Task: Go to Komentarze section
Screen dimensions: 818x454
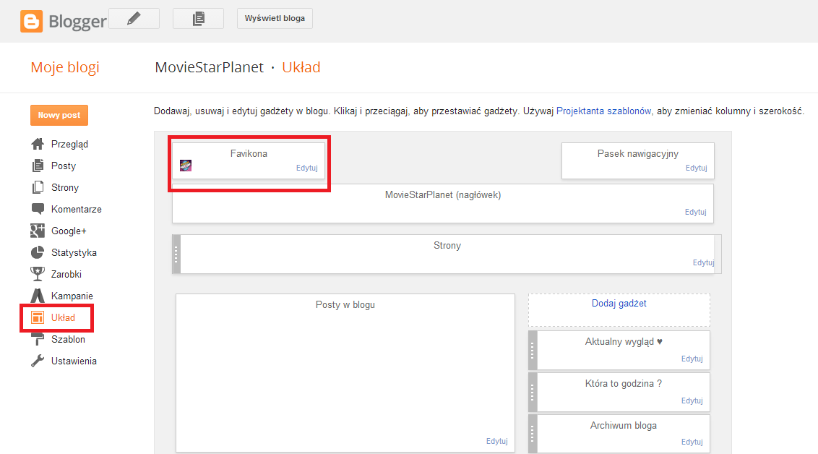Action: coord(76,209)
